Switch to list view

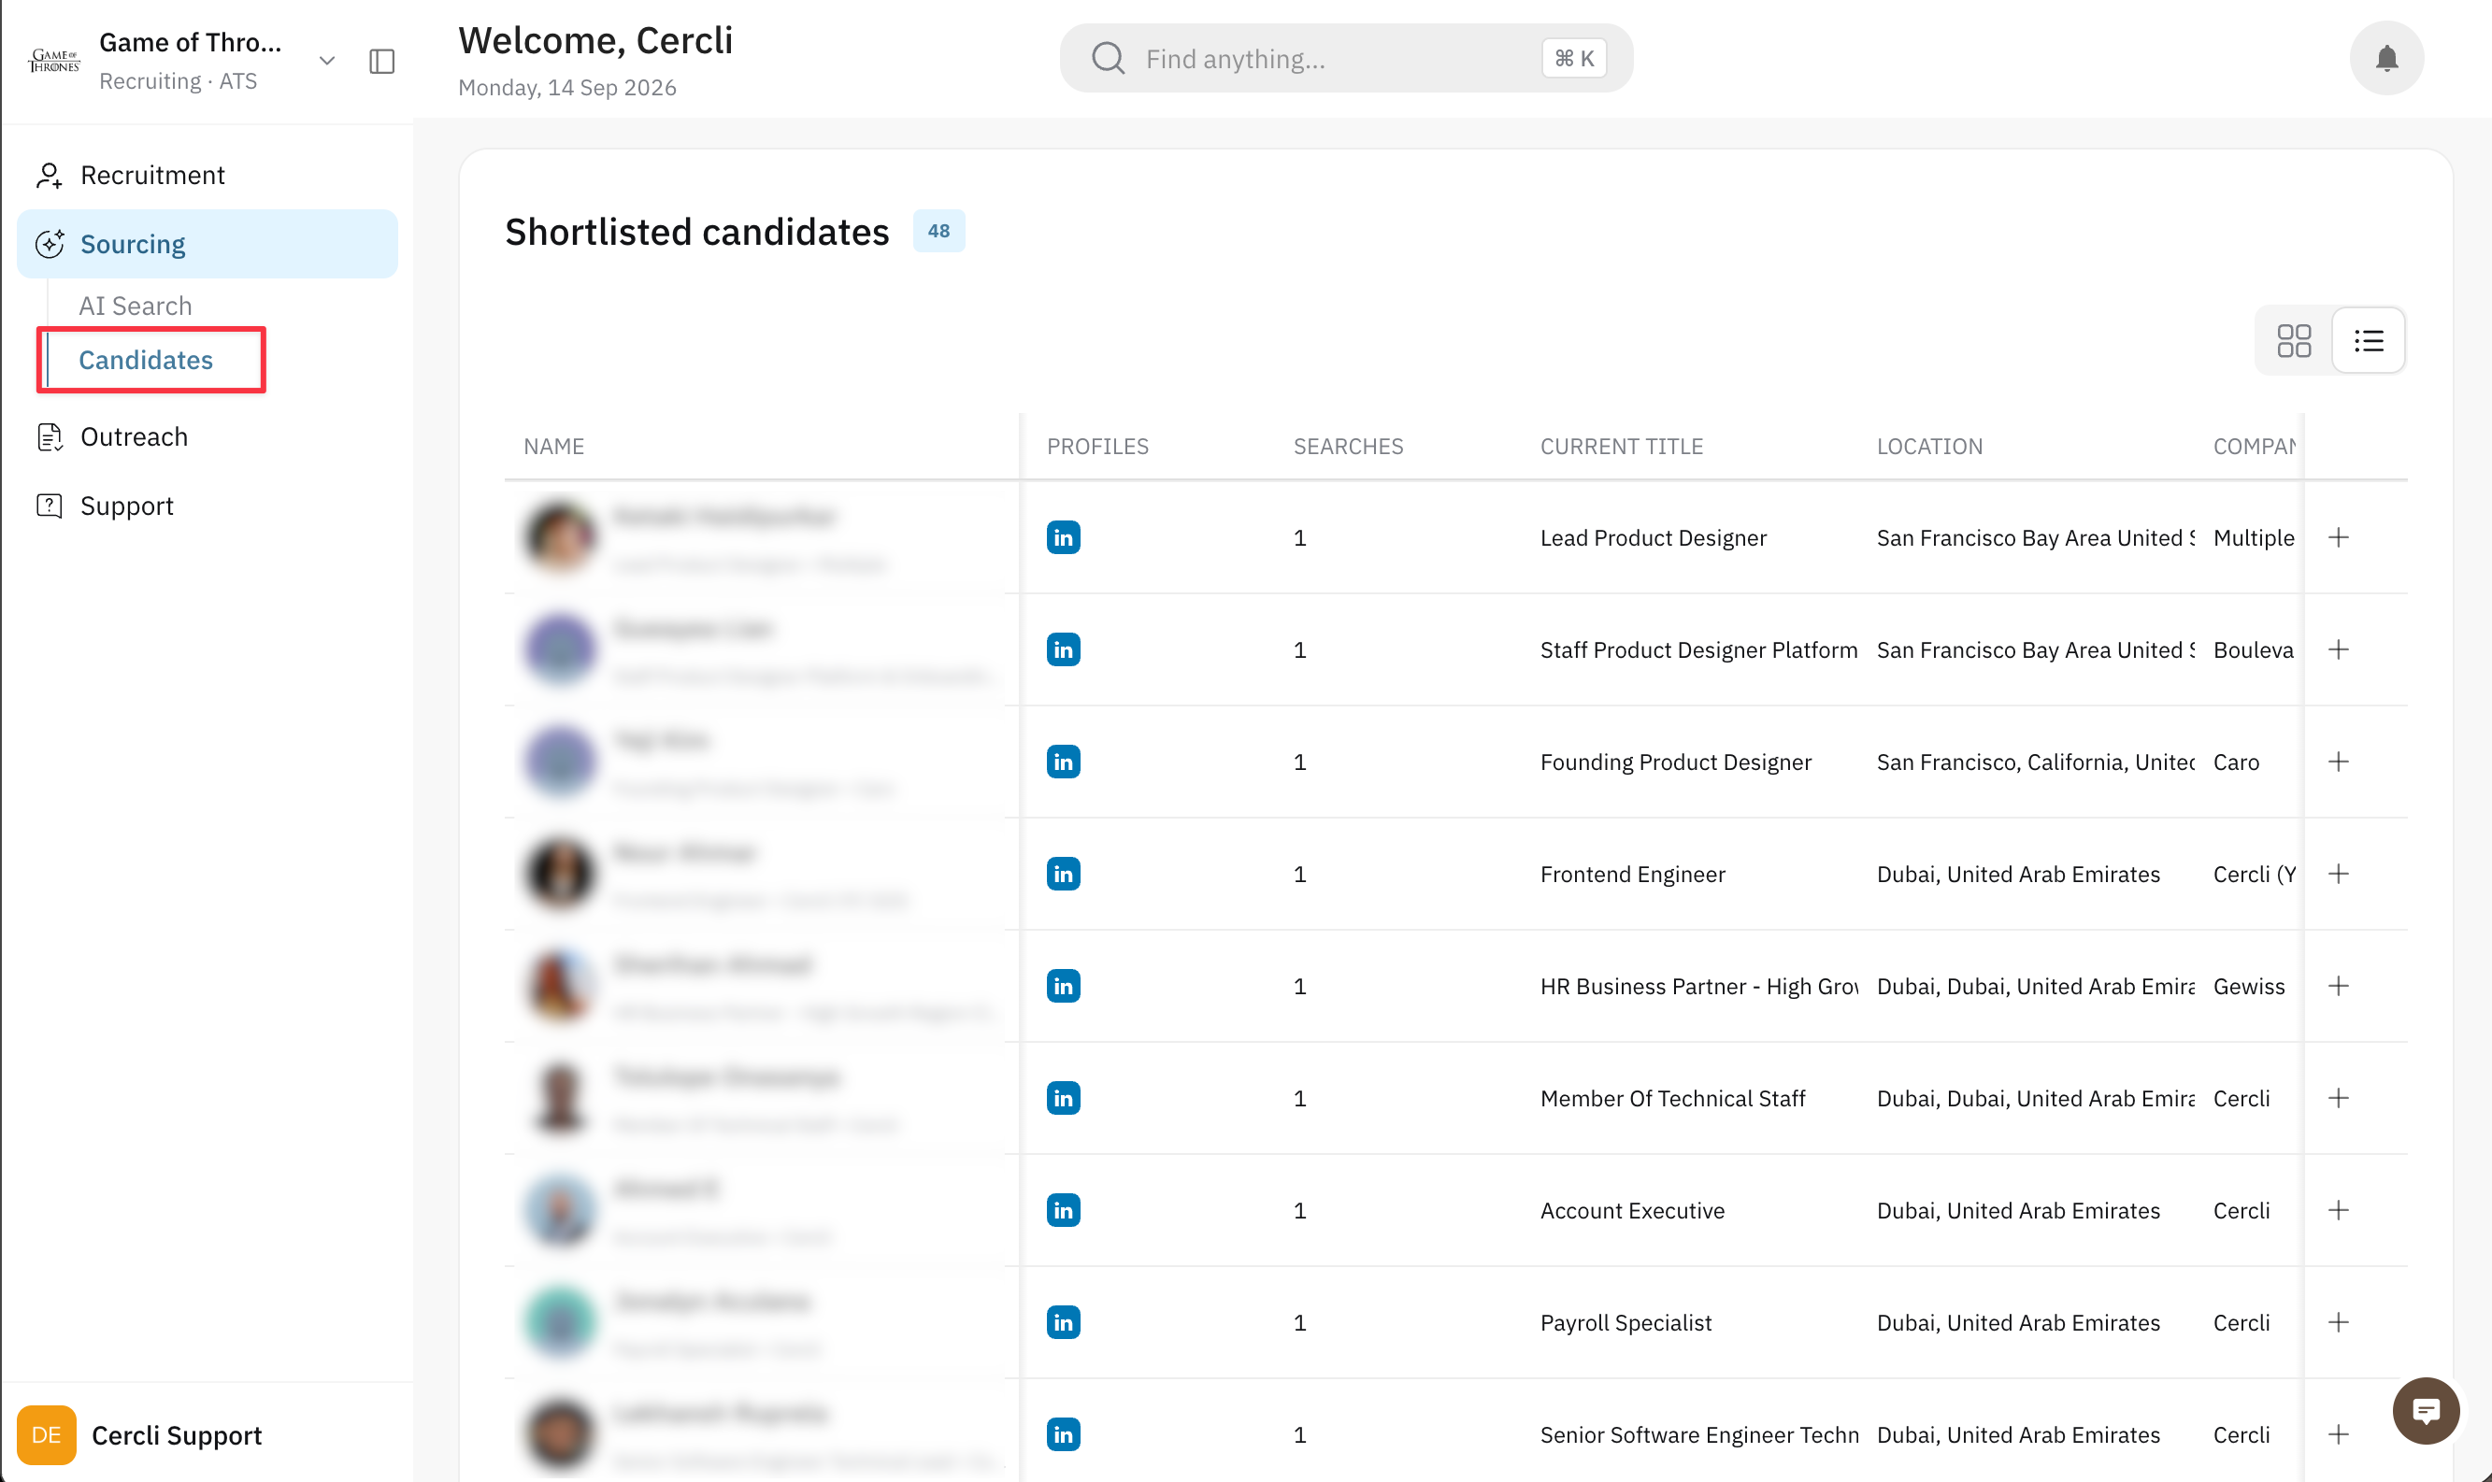point(2369,340)
